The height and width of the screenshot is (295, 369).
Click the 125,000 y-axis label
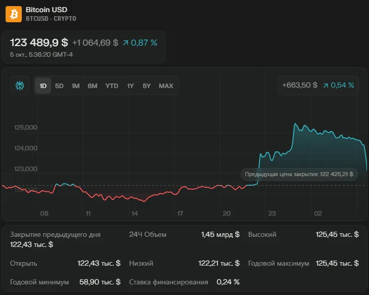(x=26, y=128)
